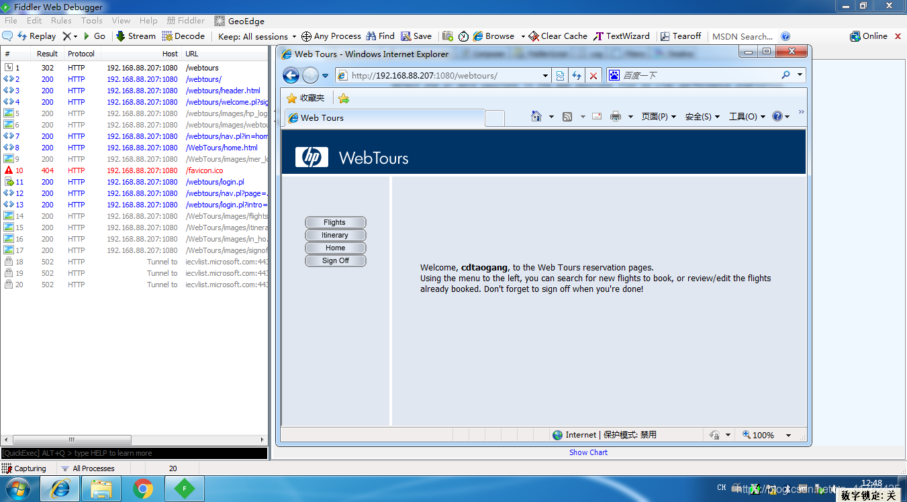The width and height of the screenshot is (907, 502).
Task: Click IE compatibility view icon
Action: tap(560, 76)
